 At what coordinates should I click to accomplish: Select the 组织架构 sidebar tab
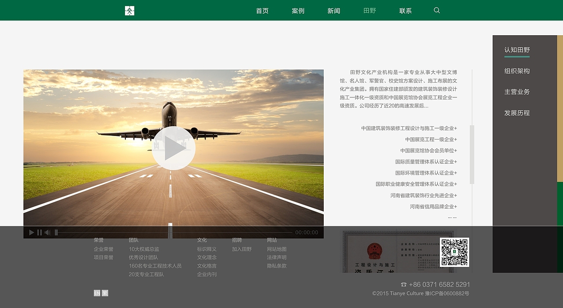(x=517, y=71)
